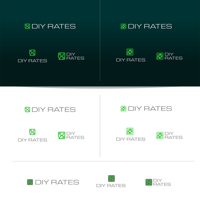The height and width of the screenshot is (200, 200).
Task: Click the outlined icon next to the two-line DIY RATES wordmark in the left dark panel
Action: click(62, 56)
